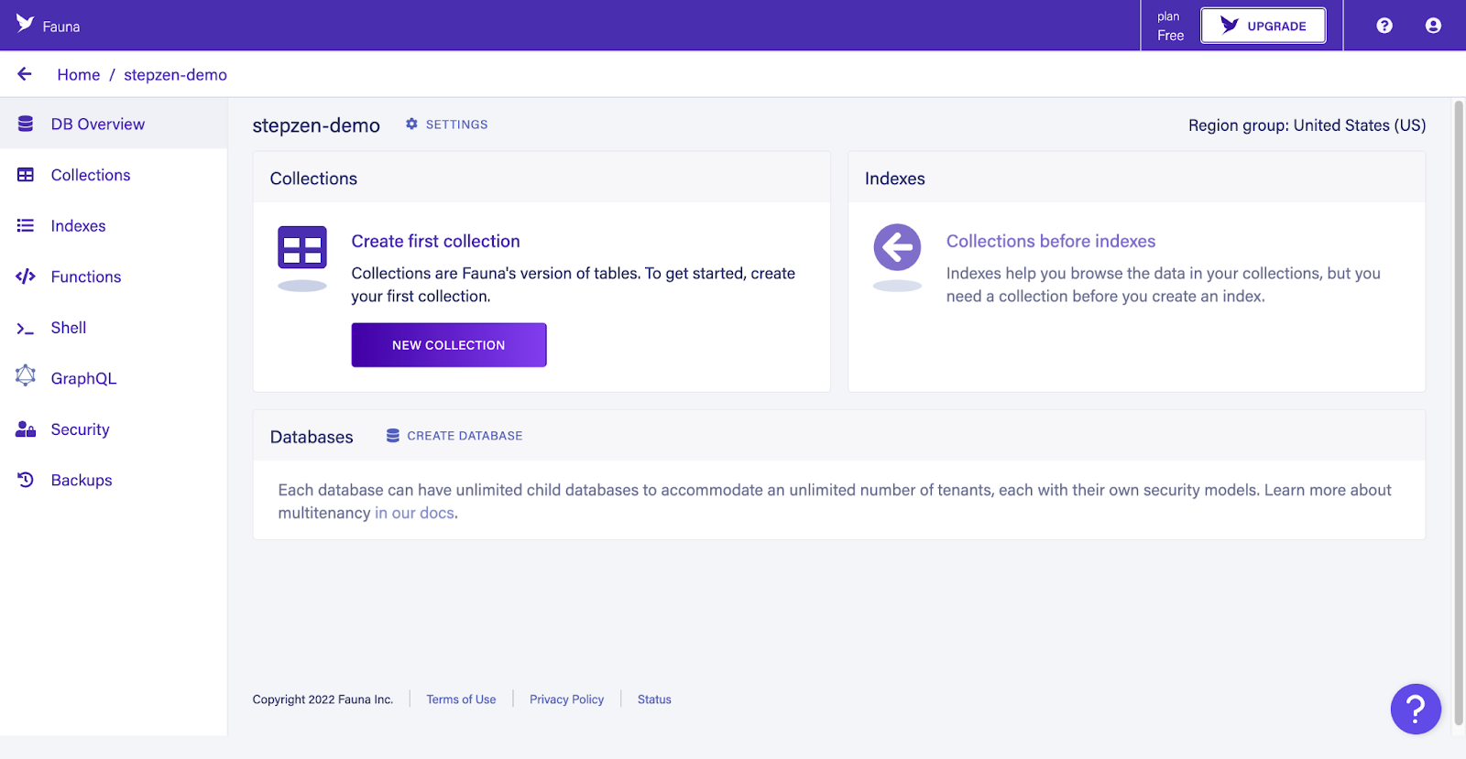Open the floating help chat bubble

[x=1416, y=709]
